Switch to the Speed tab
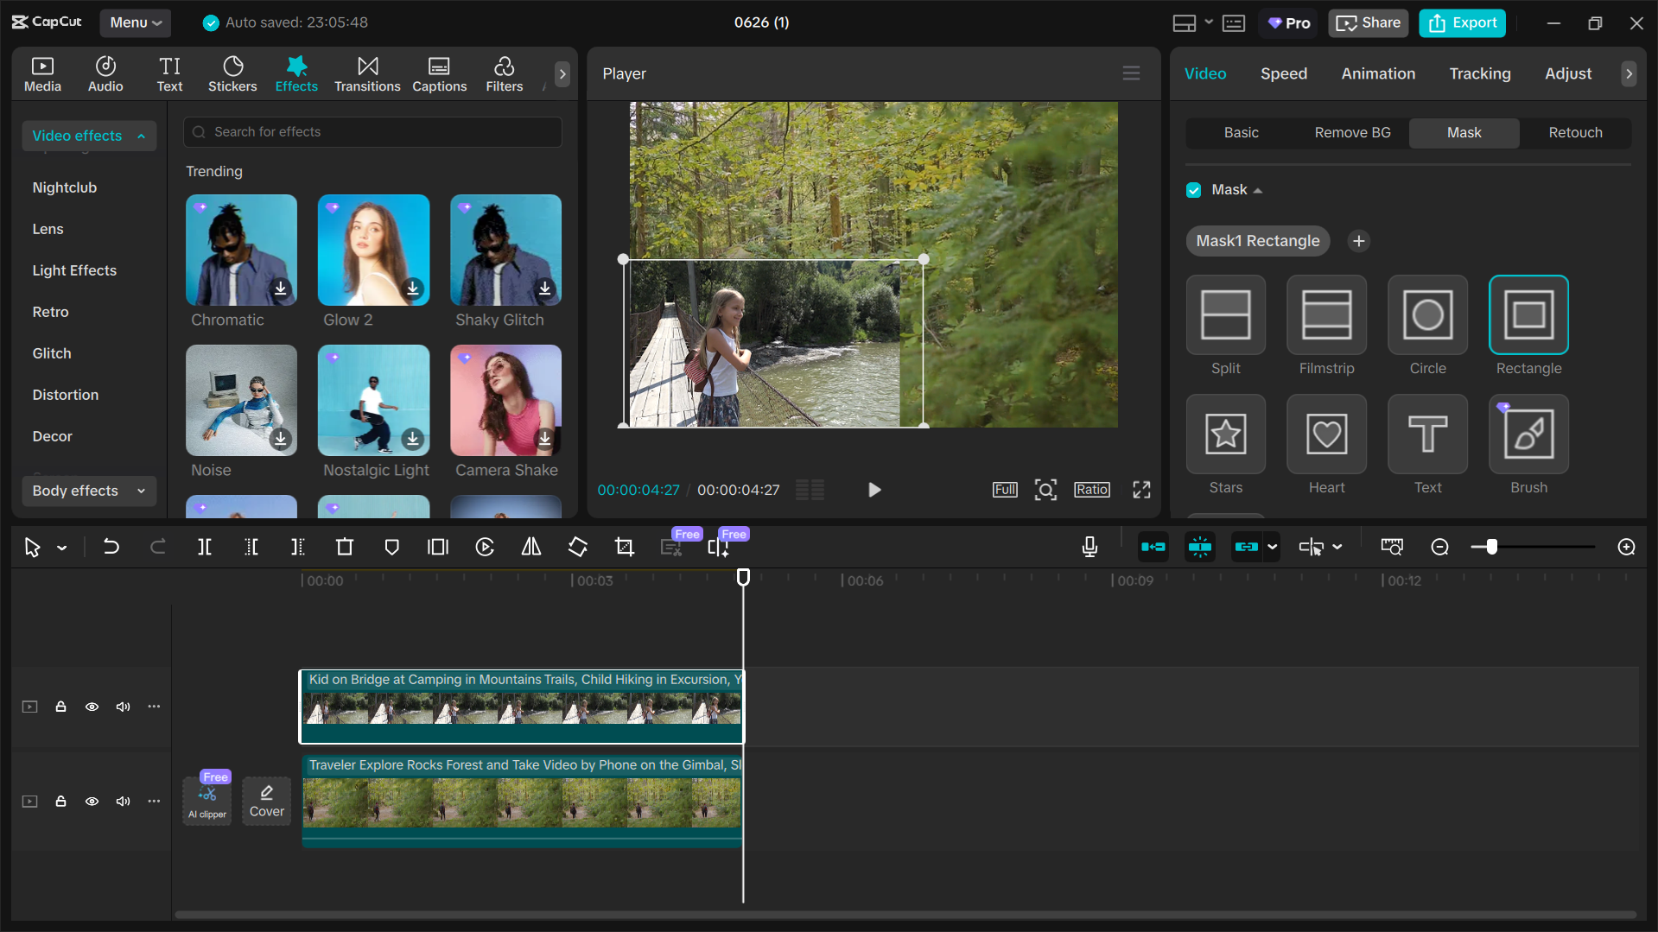 (1283, 73)
